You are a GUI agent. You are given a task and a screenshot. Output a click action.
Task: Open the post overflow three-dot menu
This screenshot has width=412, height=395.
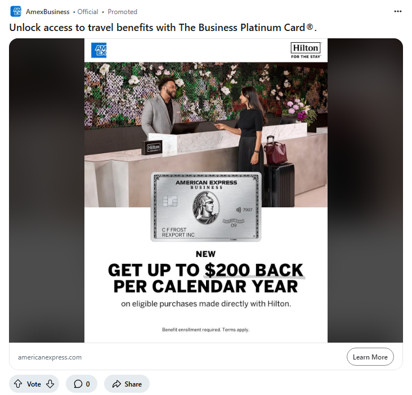pos(398,11)
